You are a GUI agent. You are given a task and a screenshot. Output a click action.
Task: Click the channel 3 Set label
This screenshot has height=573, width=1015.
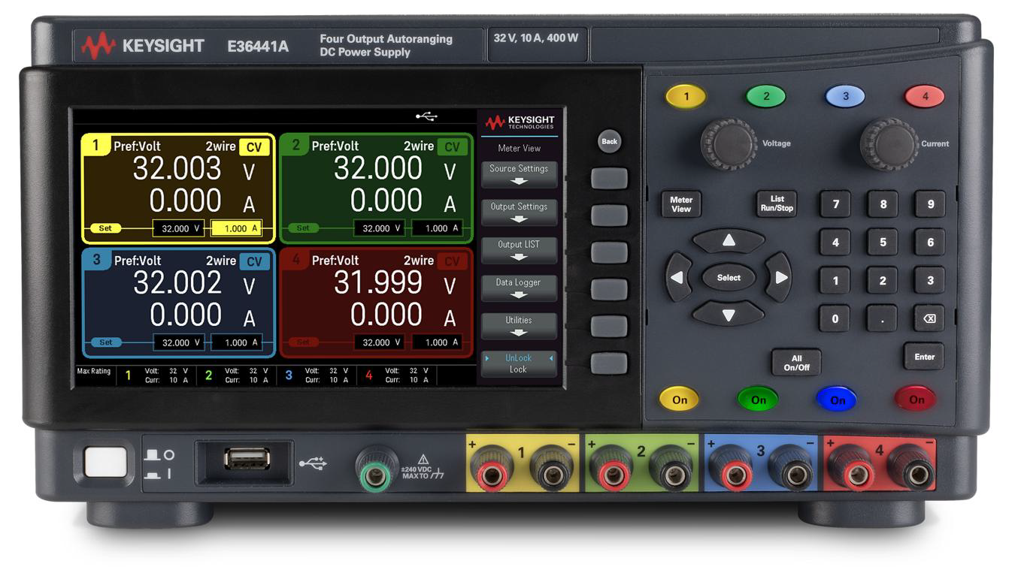106,342
